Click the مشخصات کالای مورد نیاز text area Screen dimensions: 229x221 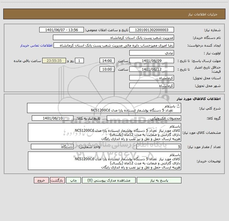[x=104, y=132]
